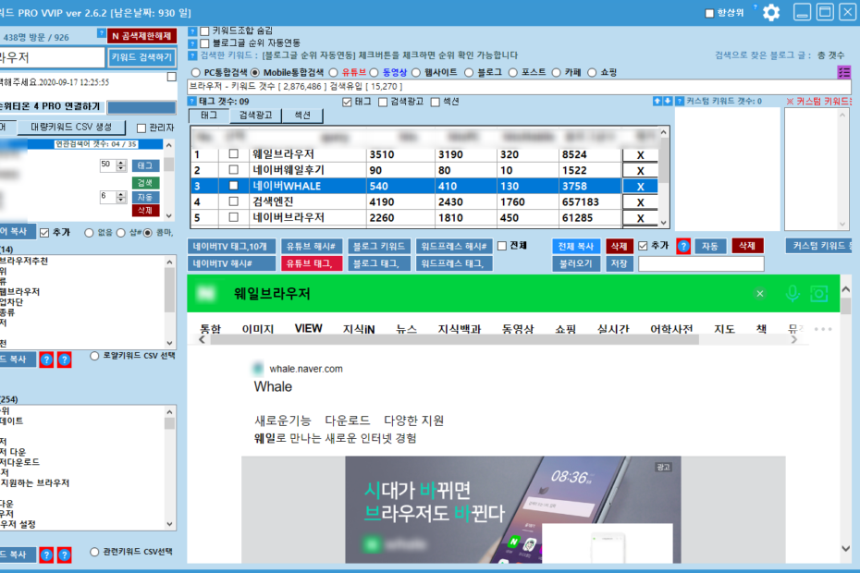
Task: Click second red help icon beside 관련키워드 CSV선택
Action: (x=64, y=555)
